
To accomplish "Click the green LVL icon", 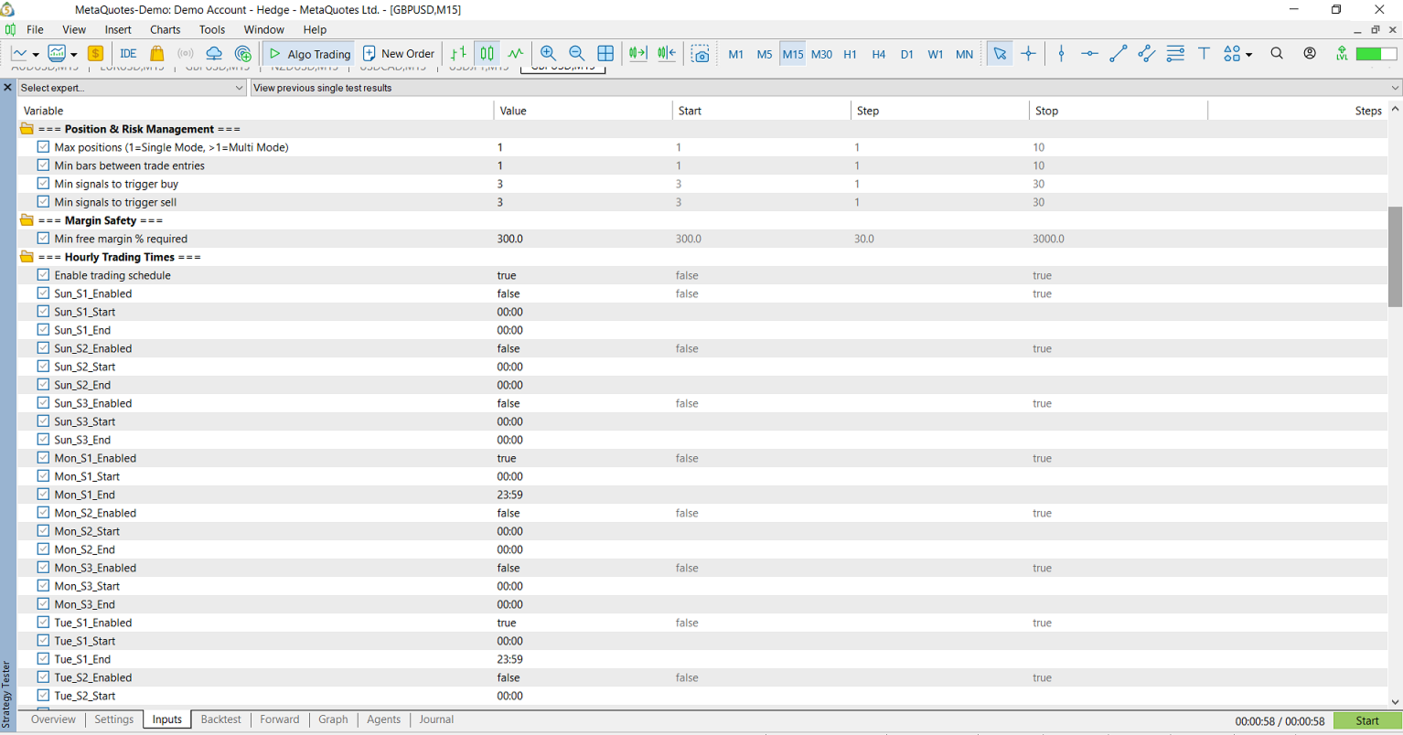I will [1342, 54].
